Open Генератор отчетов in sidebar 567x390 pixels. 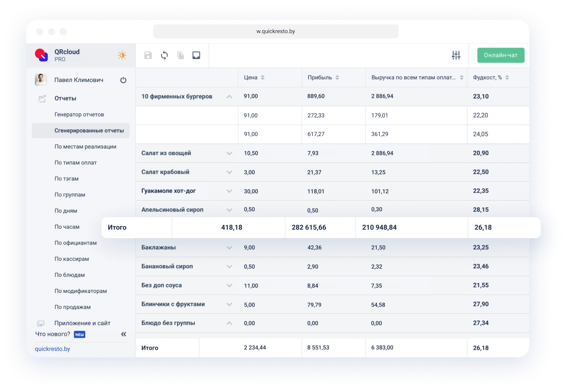[79, 115]
